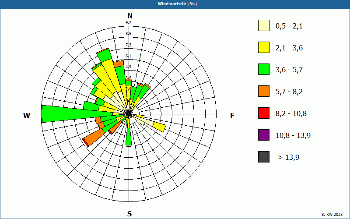The height and width of the screenshot is (219, 350).
Task: Click the orange 5,7 - 8,2 legend swatch
Action: (264, 91)
